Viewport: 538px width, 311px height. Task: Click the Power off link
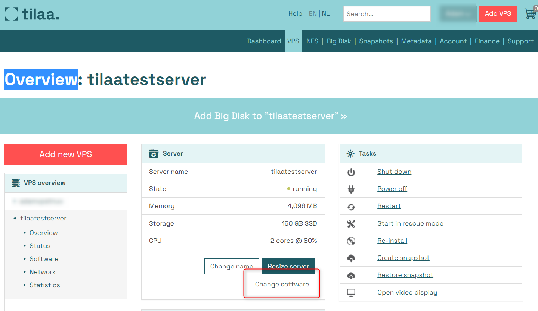coord(392,189)
